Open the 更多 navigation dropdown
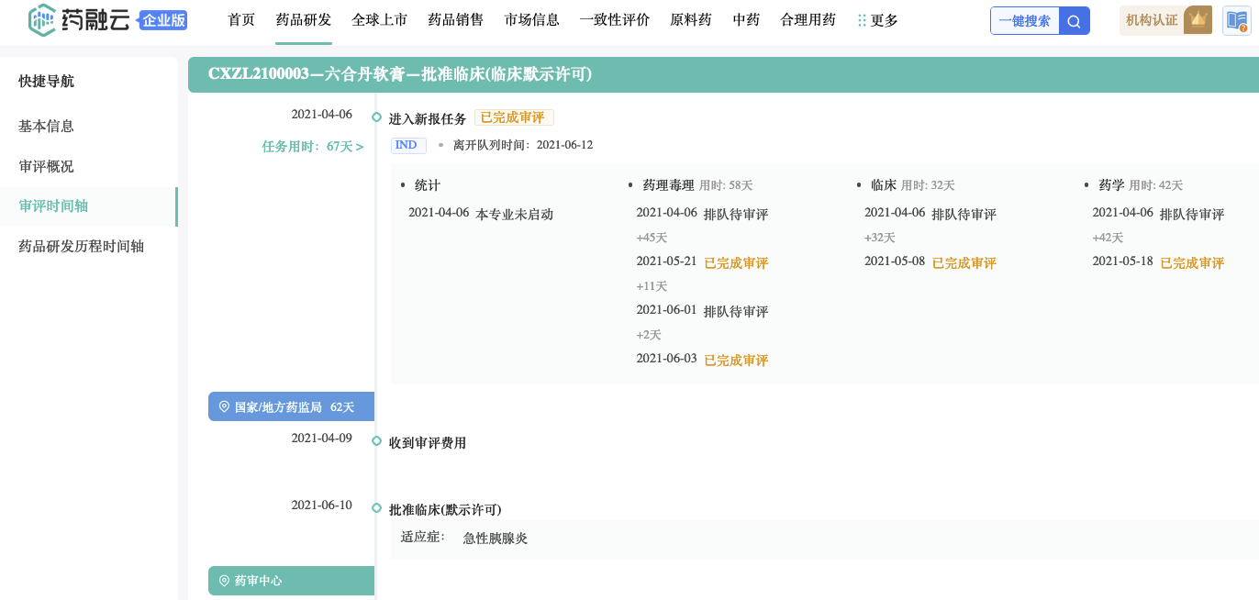Viewport: 1259px width, 600px height. point(884,20)
